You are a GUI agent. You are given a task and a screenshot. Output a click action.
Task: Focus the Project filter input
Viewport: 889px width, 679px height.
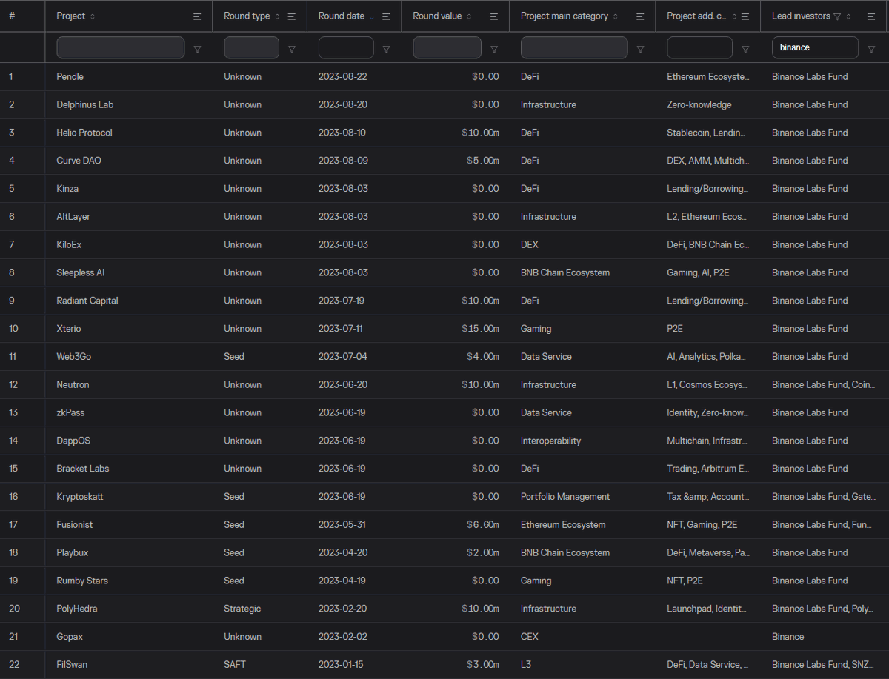tap(121, 47)
